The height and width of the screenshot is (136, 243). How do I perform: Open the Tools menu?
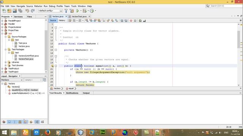(74, 6)
